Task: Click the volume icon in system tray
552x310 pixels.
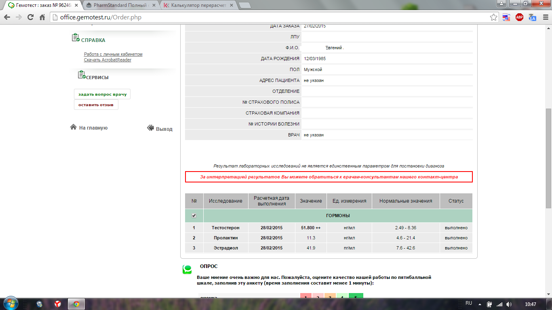Action: 509,304
